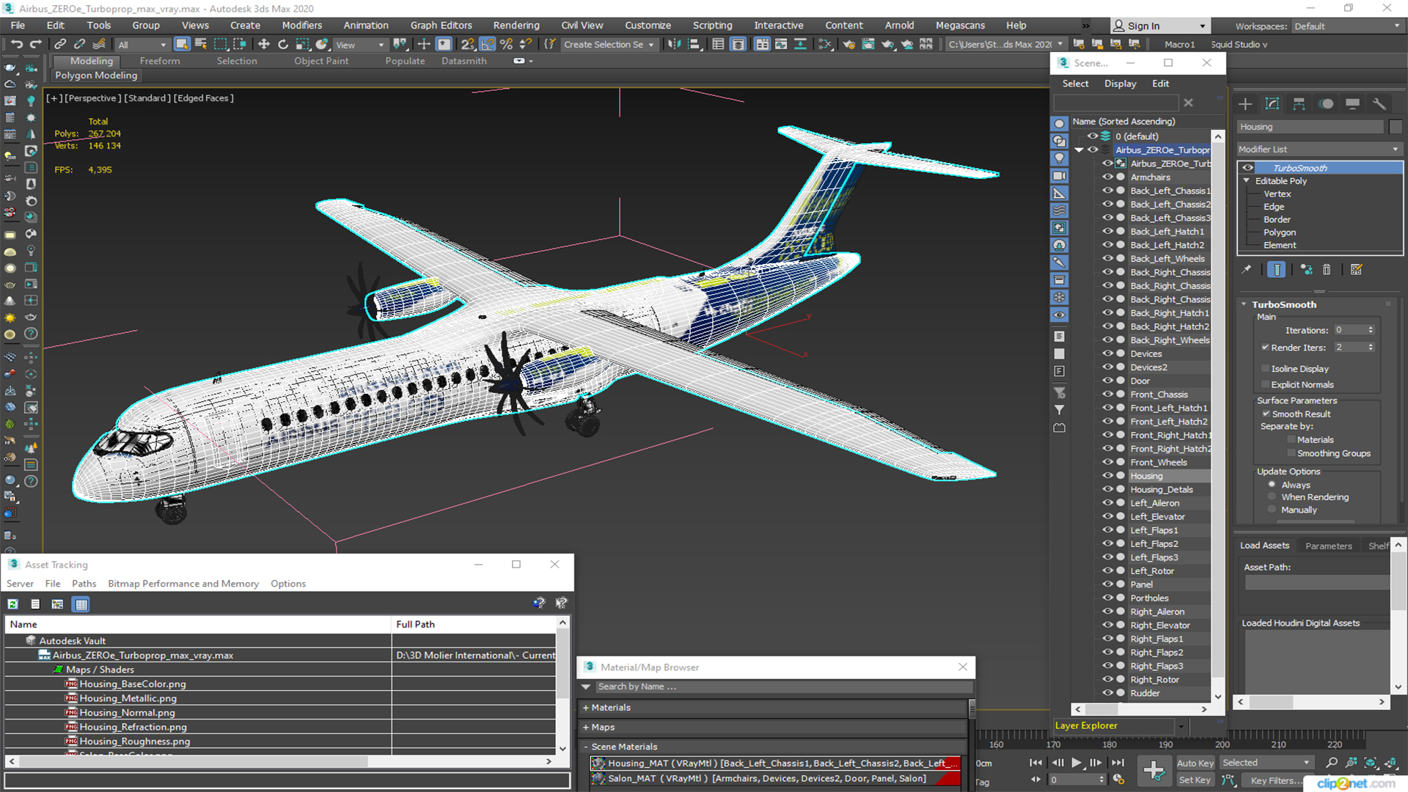Collapse Airbus_ZEROe_Turbopr layer in Scene Explorer

pos(1079,150)
